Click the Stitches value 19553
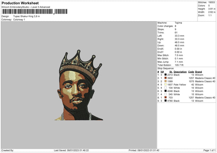 (x=212, y=3)
